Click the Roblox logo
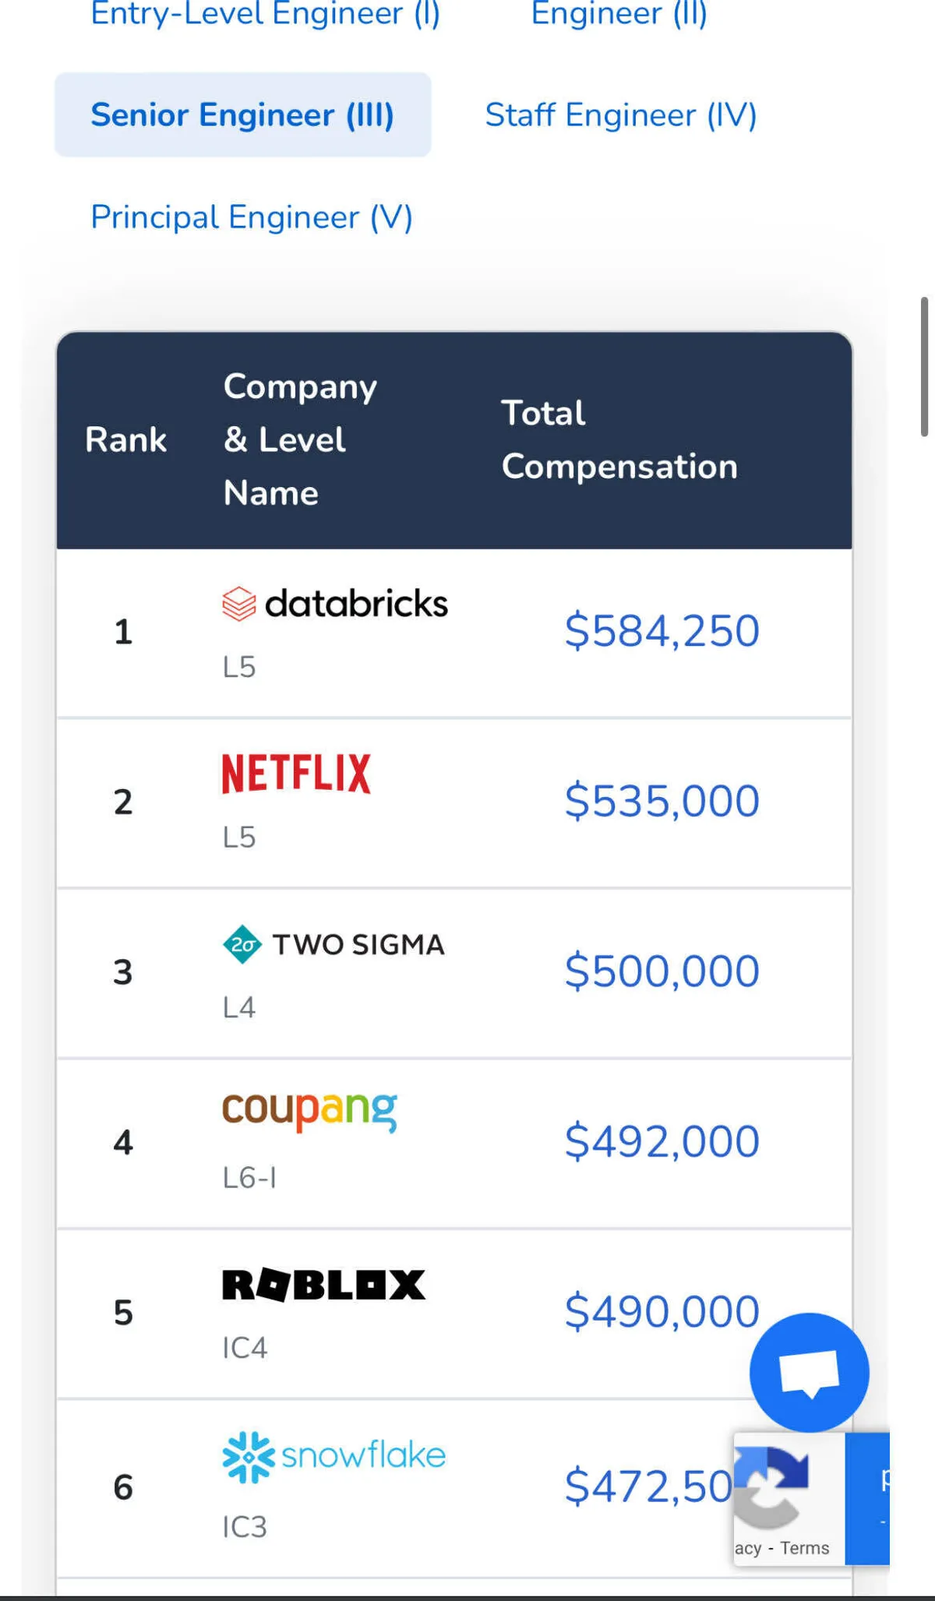935x1601 pixels. (x=323, y=1285)
